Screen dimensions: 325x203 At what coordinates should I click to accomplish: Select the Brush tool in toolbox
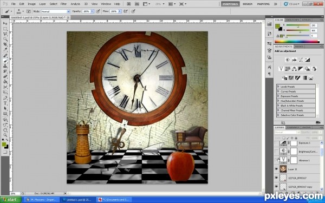5,61
